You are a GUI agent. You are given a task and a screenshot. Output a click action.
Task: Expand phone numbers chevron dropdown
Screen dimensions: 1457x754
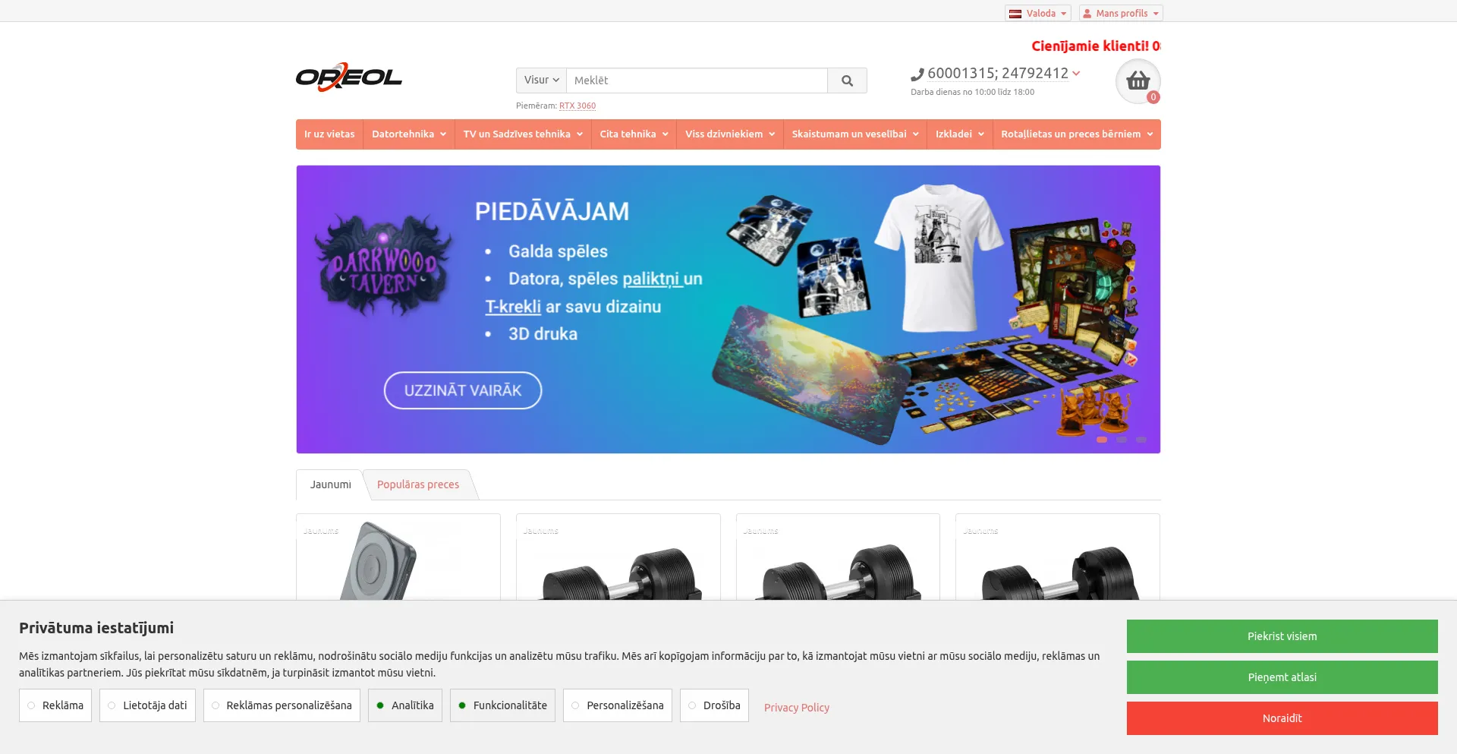(x=1076, y=73)
